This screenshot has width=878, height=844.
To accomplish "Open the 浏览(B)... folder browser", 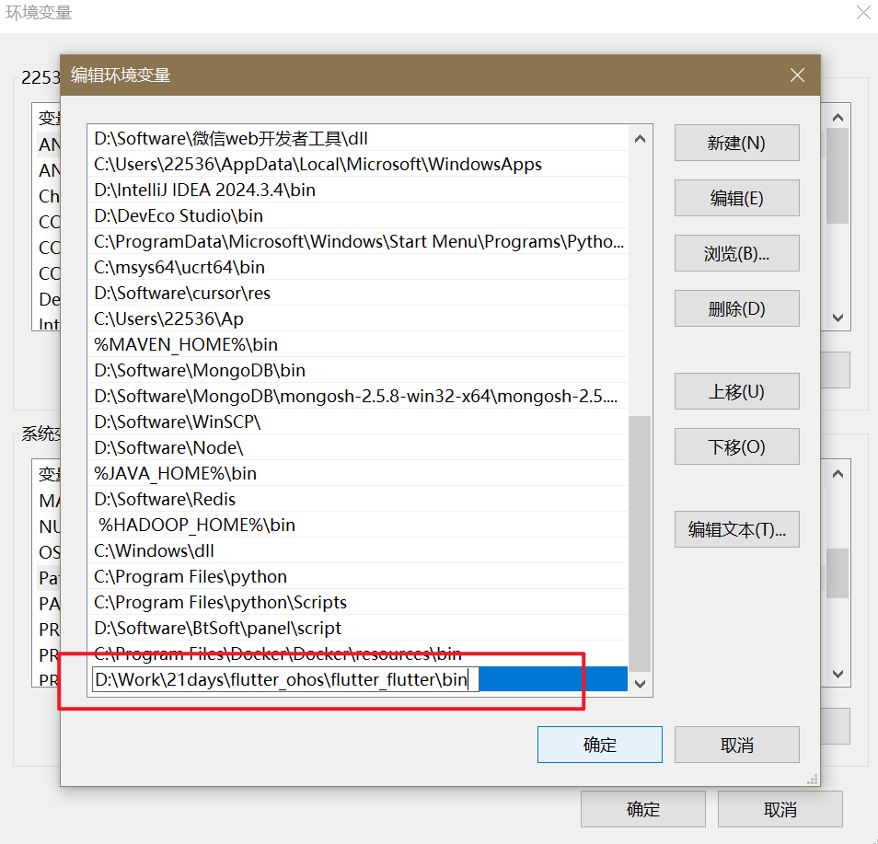I will click(x=736, y=253).
